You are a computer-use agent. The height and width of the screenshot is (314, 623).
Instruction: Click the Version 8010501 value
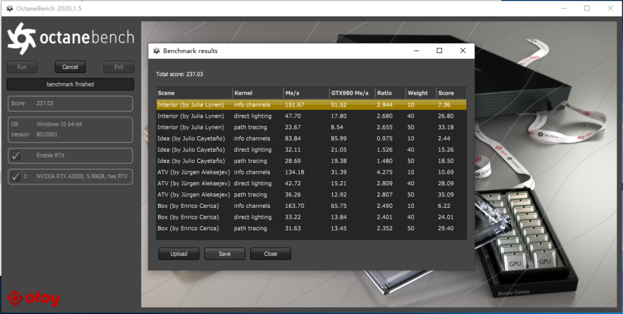coord(47,134)
